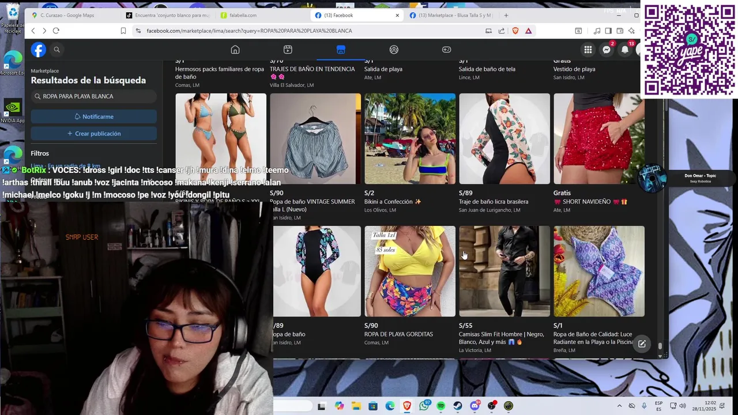The image size is (738, 415).
Task: Open Discord from the taskbar
Action: click(x=475, y=406)
